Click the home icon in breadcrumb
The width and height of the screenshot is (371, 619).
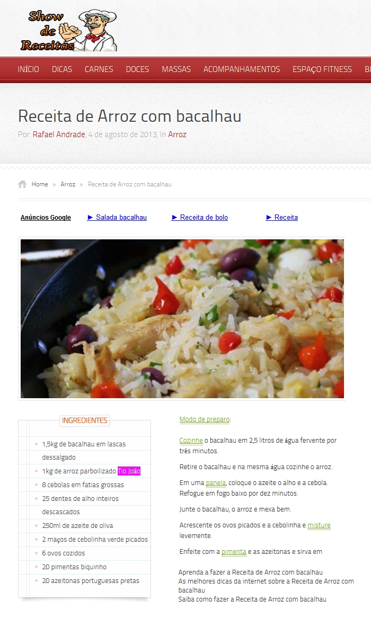[22, 184]
